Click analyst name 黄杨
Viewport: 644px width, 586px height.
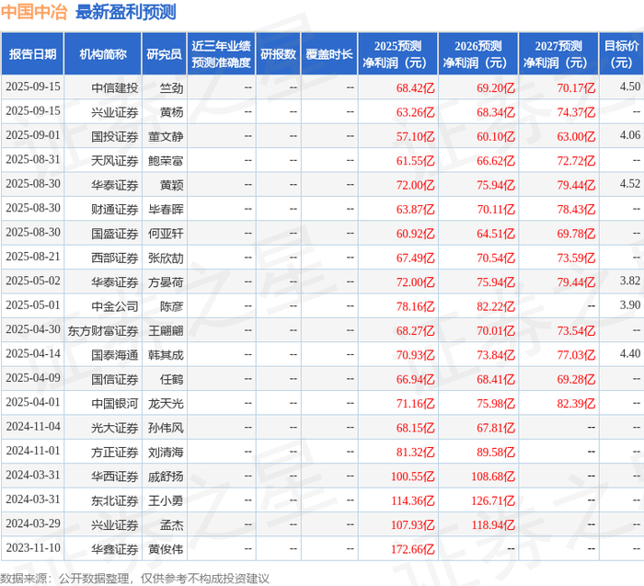point(172,112)
